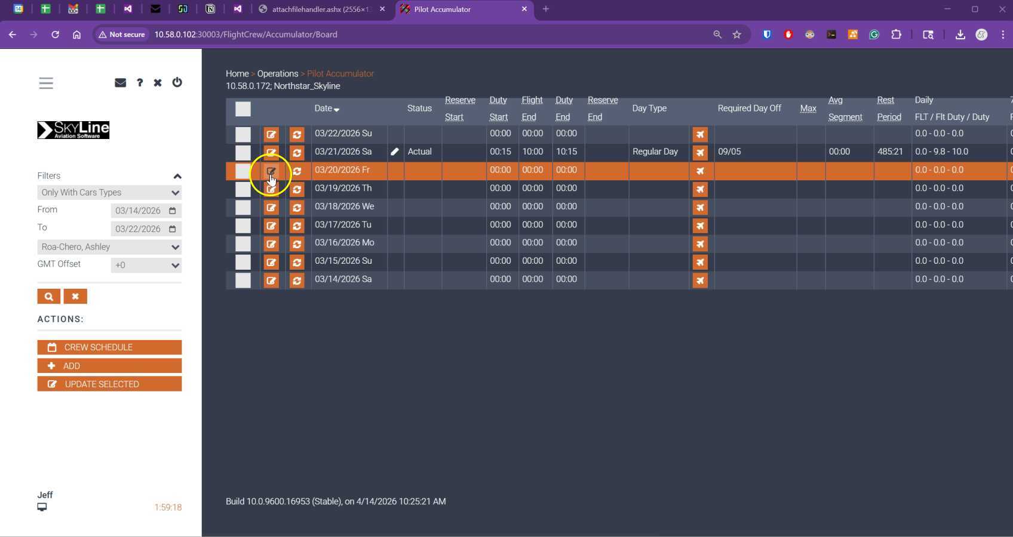Open the mail envelope icon
Viewport: 1013px width, 537px height.
coord(120,83)
